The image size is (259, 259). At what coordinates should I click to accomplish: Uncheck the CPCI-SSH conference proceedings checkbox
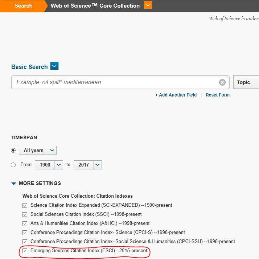pos(25,242)
